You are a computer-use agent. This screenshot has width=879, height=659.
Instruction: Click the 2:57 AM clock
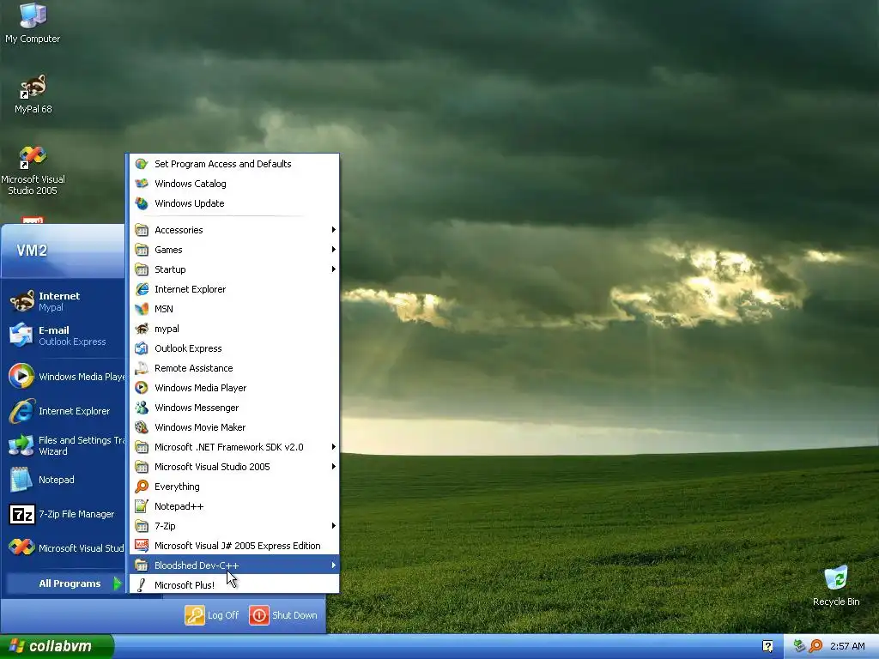coord(847,646)
